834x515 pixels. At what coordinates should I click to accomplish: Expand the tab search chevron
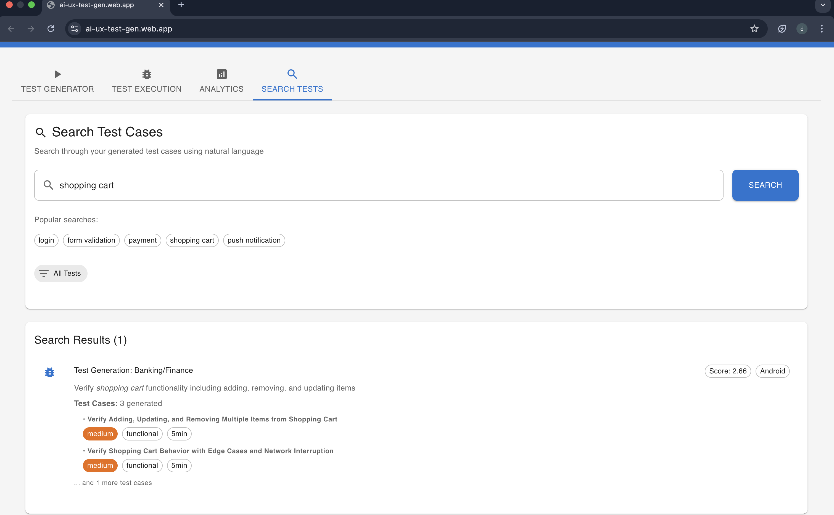[822, 5]
